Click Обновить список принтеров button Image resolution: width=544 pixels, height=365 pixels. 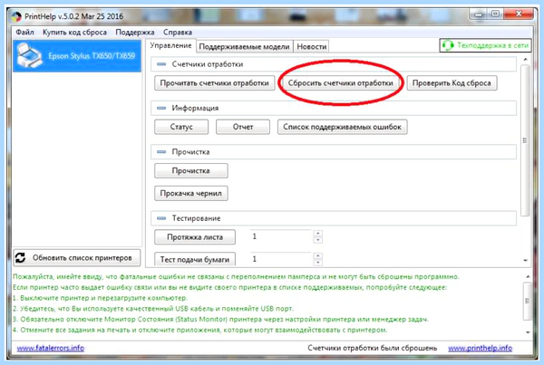point(77,258)
